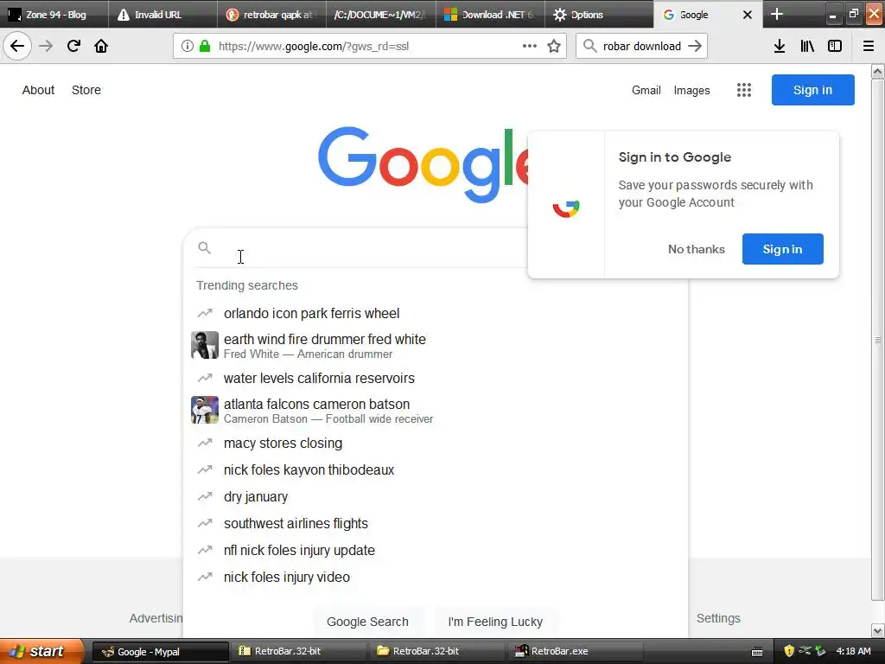Open the About link
The image size is (885, 664).
(x=38, y=90)
